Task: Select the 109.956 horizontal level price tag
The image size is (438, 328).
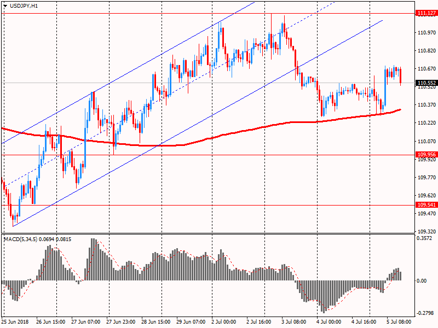Action: [x=427, y=155]
